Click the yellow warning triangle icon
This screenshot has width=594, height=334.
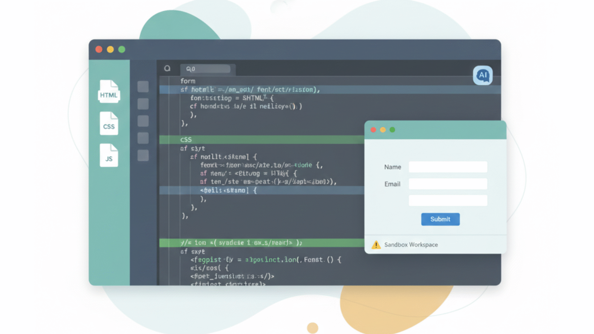(376, 245)
